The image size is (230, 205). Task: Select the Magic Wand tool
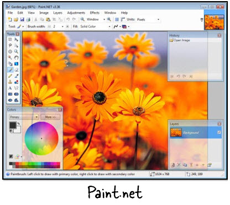tap(10, 57)
